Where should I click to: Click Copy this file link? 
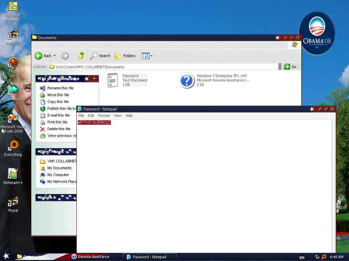tap(58, 102)
